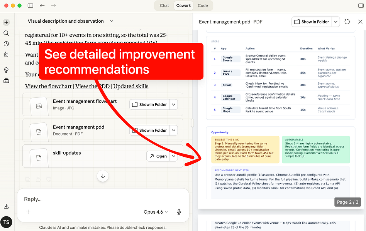Go back with the left arrow
This screenshot has height=231, width=366.
click(x=42, y=6)
